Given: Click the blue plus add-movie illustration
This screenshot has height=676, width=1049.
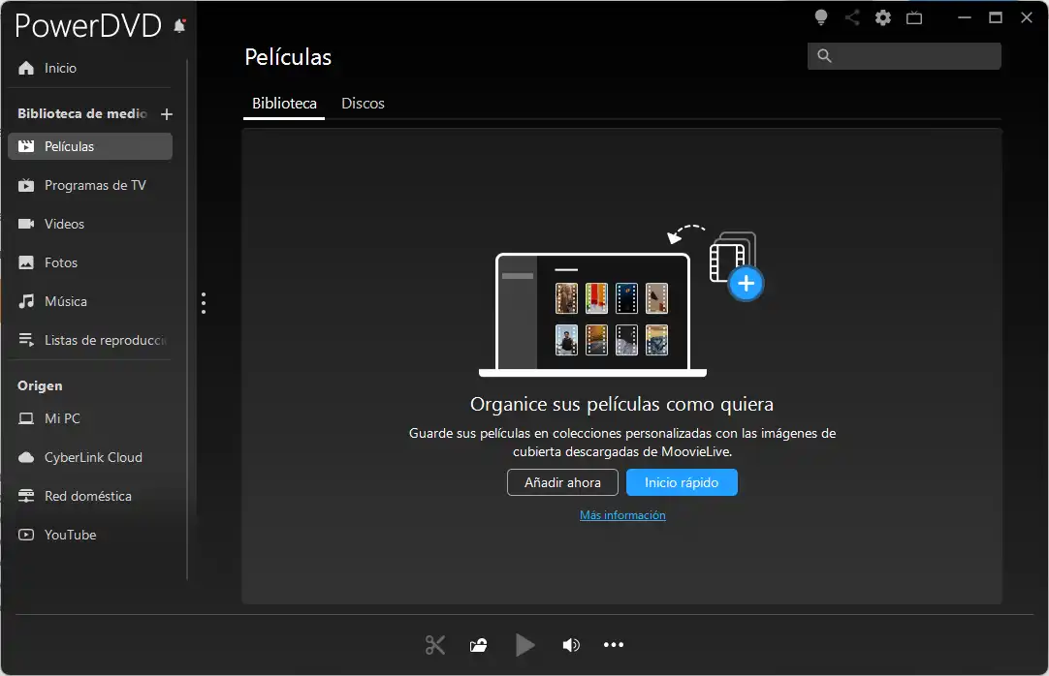Looking at the screenshot, I should pyautogui.click(x=746, y=284).
